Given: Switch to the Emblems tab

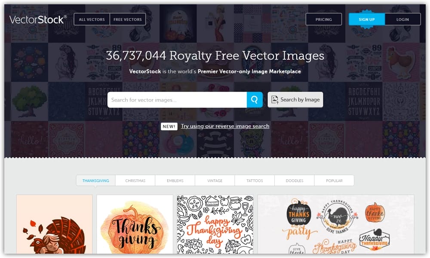Looking at the screenshot, I should pyautogui.click(x=175, y=181).
